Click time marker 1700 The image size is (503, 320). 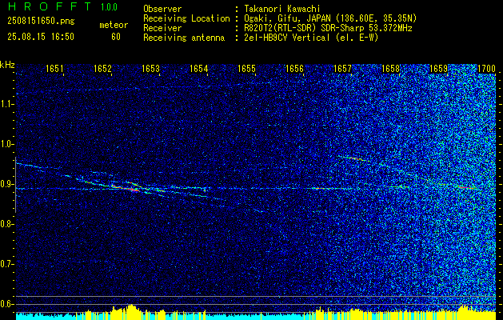point(487,69)
